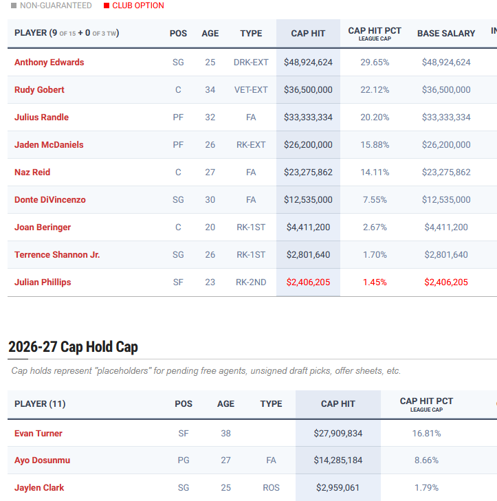The image size is (497, 501).
Task: Sort roster by POS column header
Action: [178, 34]
